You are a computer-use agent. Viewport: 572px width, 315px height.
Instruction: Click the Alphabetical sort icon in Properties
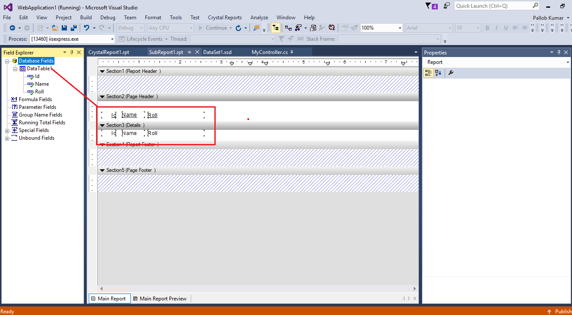coord(438,73)
